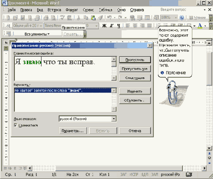Open a file with the Open icon
This screenshot has width=213, height=179.
[15, 18]
